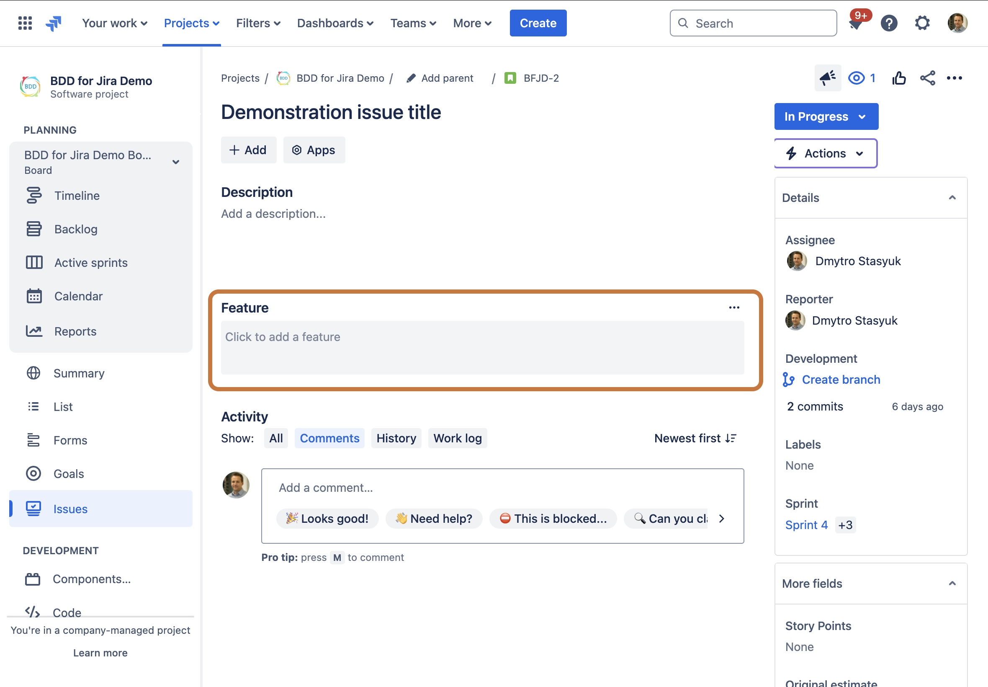Vote for this issue thumbs-up icon
Viewport: 988px width, 687px height.
(898, 78)
